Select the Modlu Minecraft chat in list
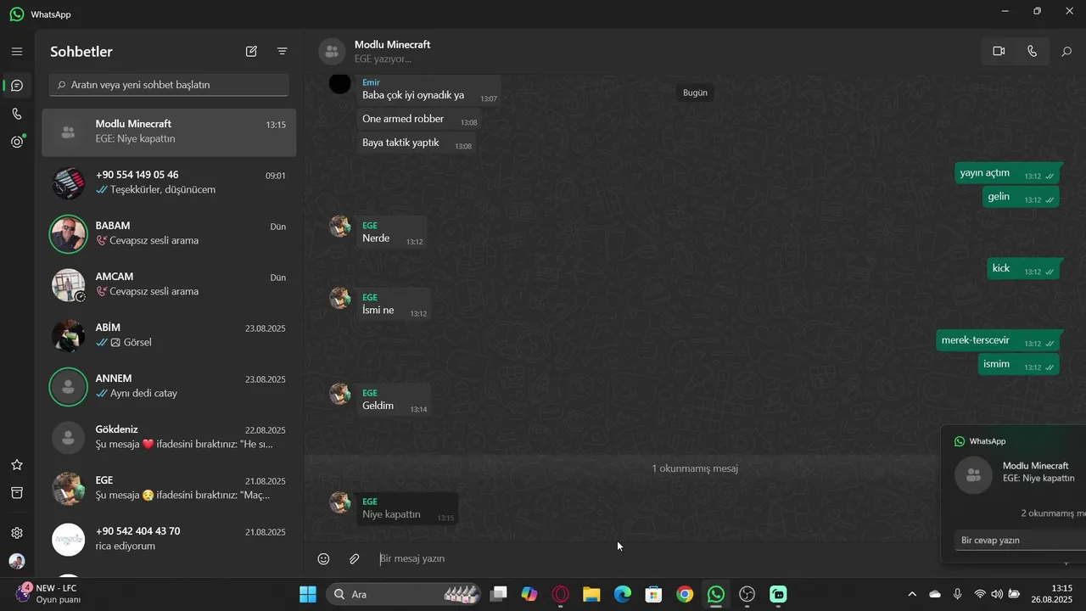This screenshot has height=611, width=1086. (169, 132)
